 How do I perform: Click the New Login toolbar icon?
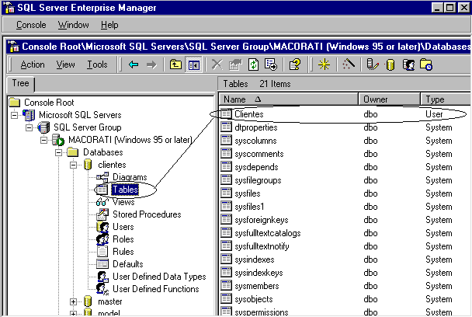point(408,64)
